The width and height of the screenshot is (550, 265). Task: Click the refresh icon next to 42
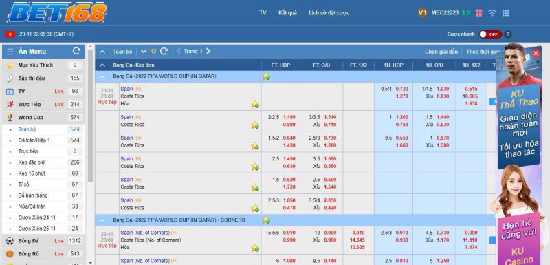[164, 51]
